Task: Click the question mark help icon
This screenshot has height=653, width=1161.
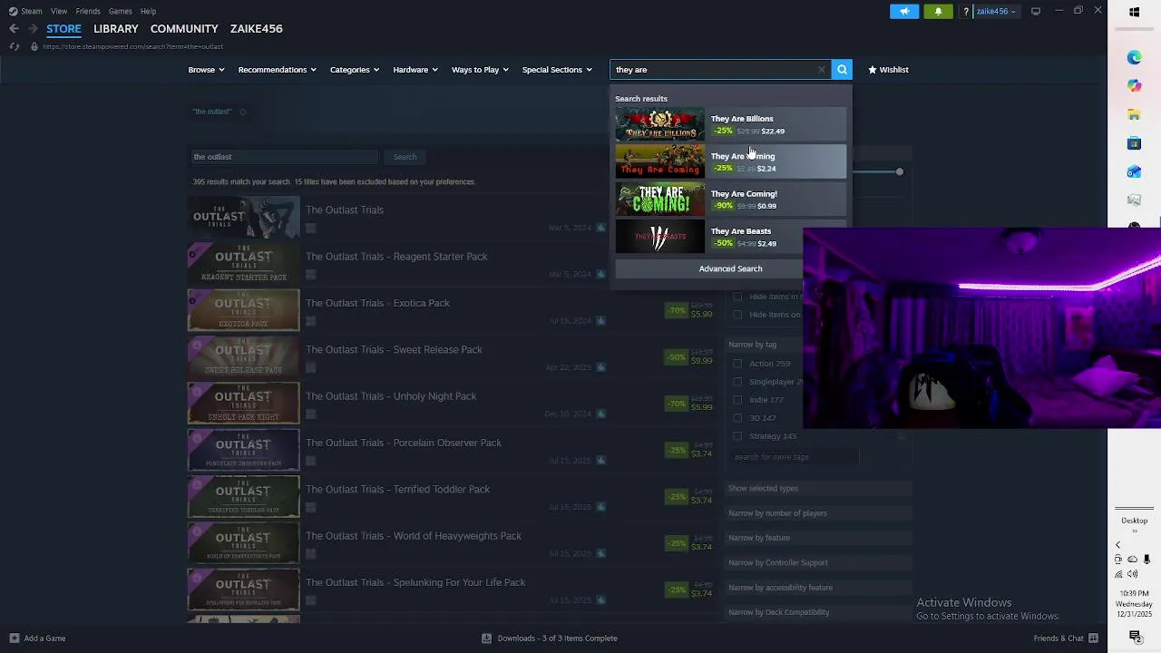Action: pos(966,11)
